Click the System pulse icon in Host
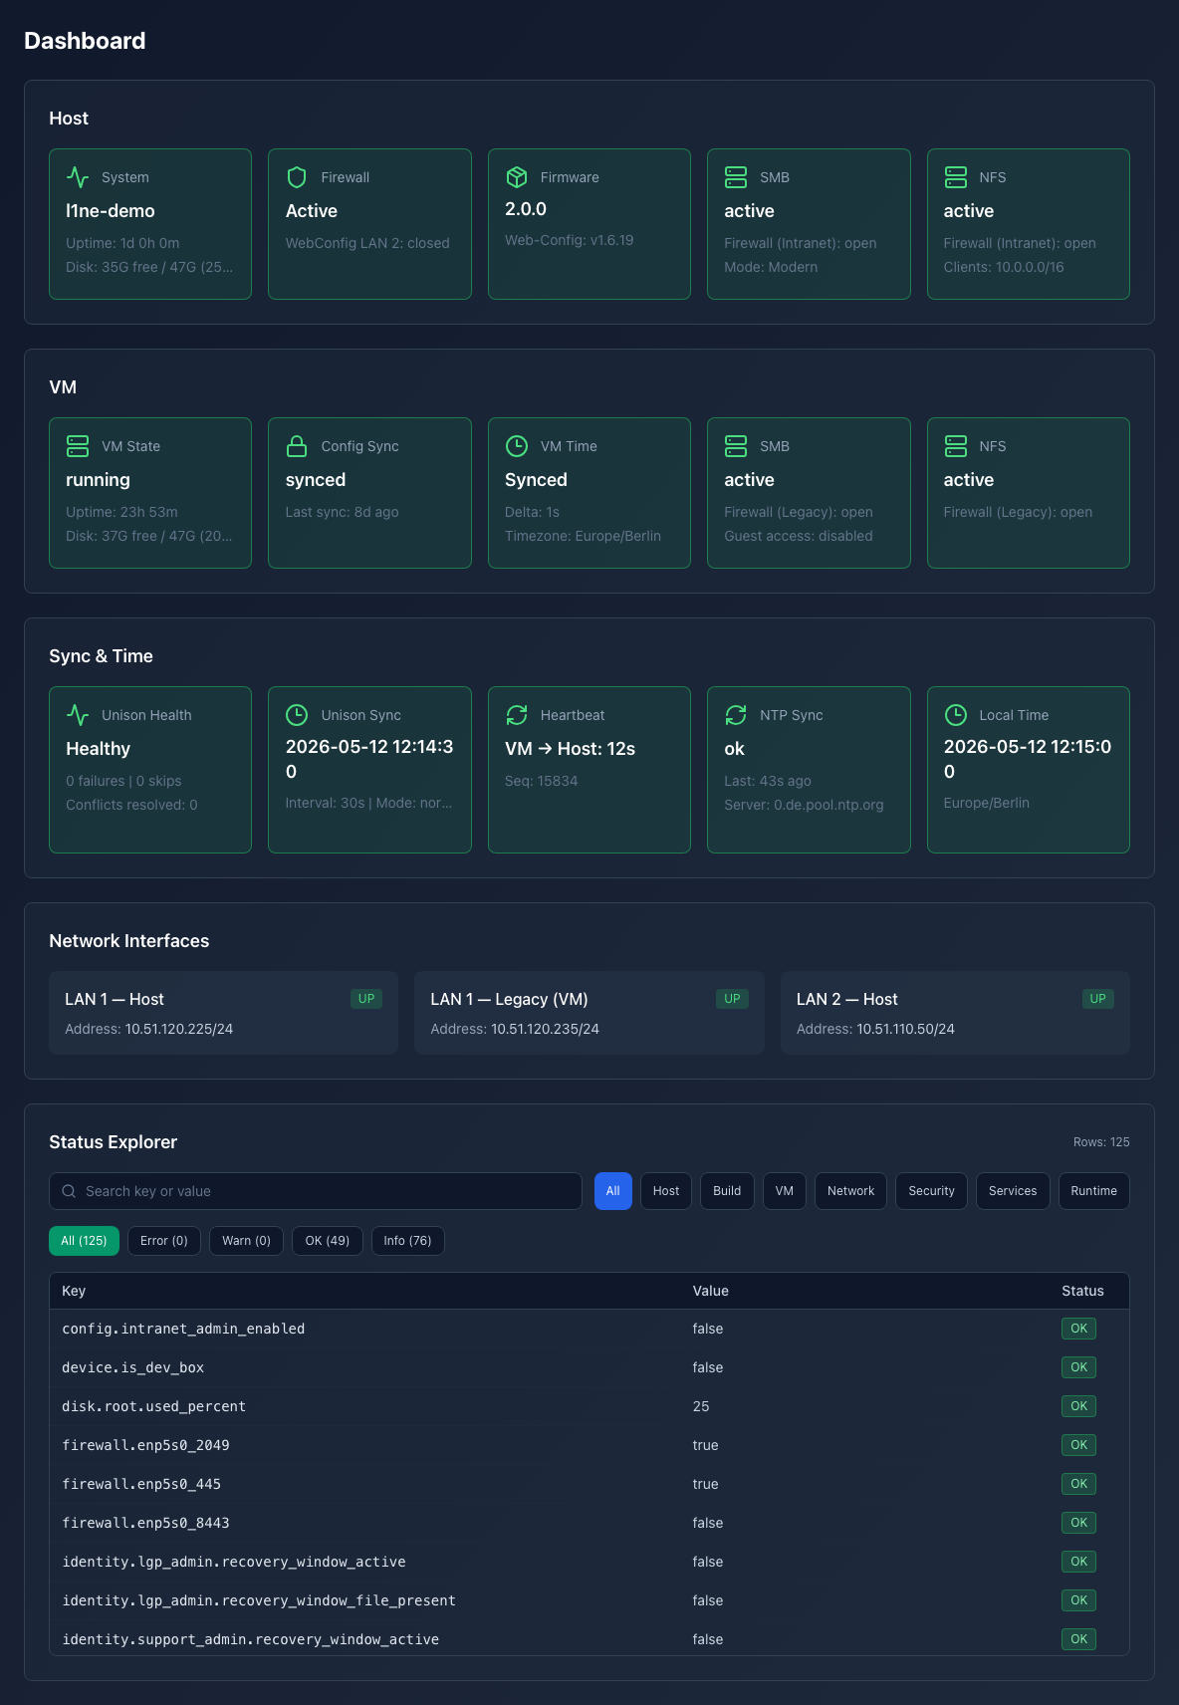This screenshot has width=1179, height=1705. pos(78,177)
